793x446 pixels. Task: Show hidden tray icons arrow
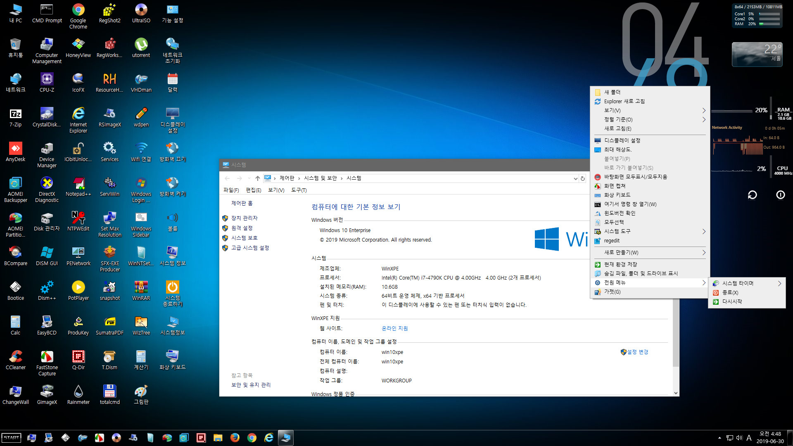tap(719, 438)
